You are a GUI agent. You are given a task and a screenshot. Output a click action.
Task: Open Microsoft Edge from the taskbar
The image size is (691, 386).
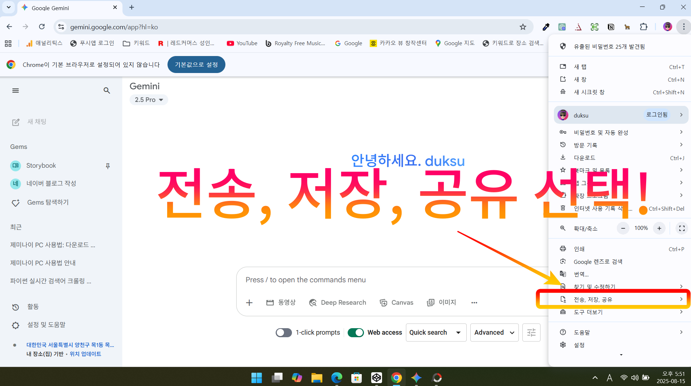pos(337,378)
